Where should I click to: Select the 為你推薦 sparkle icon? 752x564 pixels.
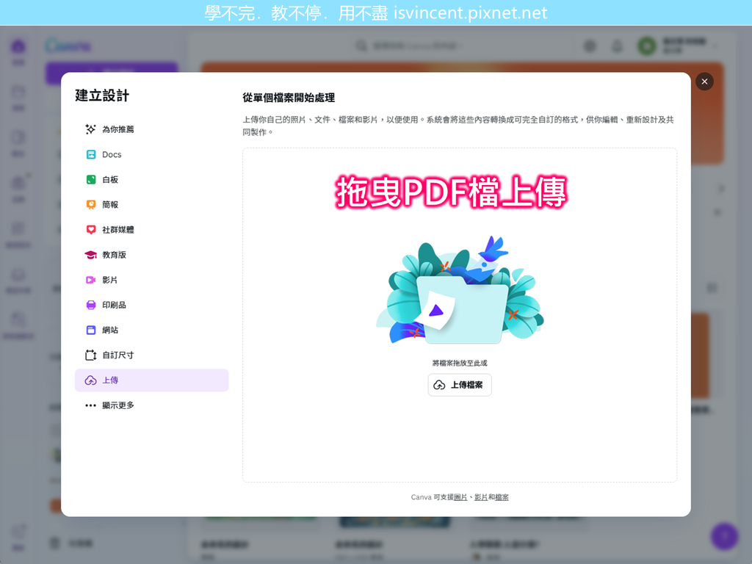90,129
